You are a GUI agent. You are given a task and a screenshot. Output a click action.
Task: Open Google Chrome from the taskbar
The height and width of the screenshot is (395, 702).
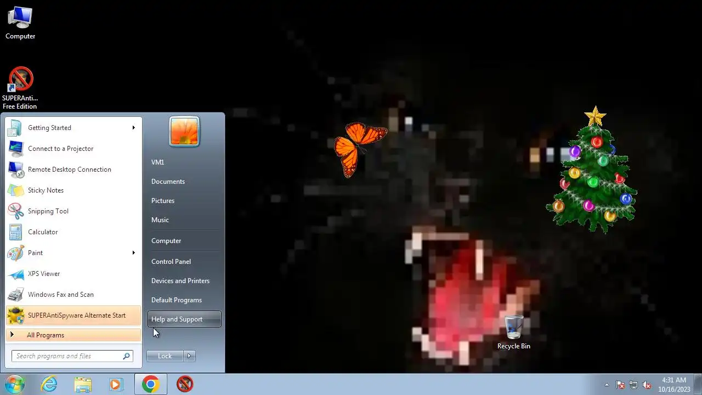pyautogui.click(x=150, y=384)
